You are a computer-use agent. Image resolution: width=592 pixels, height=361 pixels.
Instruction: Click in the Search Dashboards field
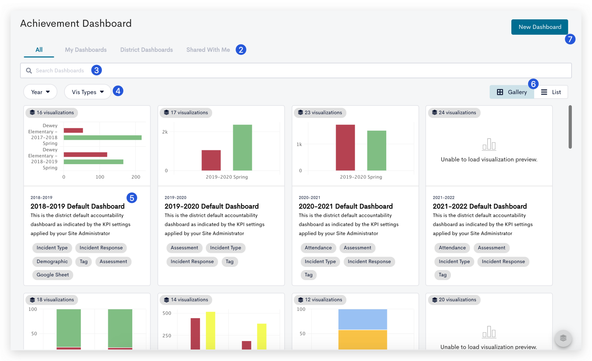pos(296,70)
